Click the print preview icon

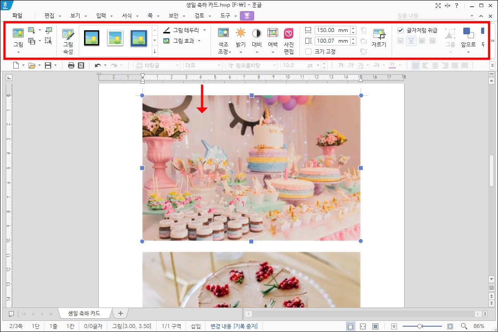[81, 65]
